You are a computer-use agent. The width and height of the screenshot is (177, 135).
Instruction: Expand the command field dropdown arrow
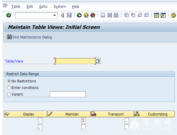[x=55, y=15]
